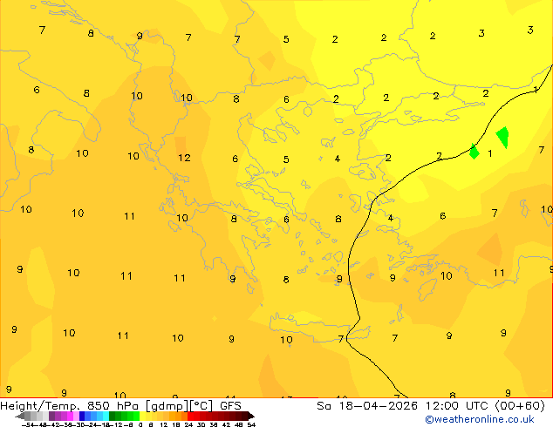Click the '24' legend scale label
Image resolution: width=553 pixels, height=427 pixels.
click(x=188, y=424)
